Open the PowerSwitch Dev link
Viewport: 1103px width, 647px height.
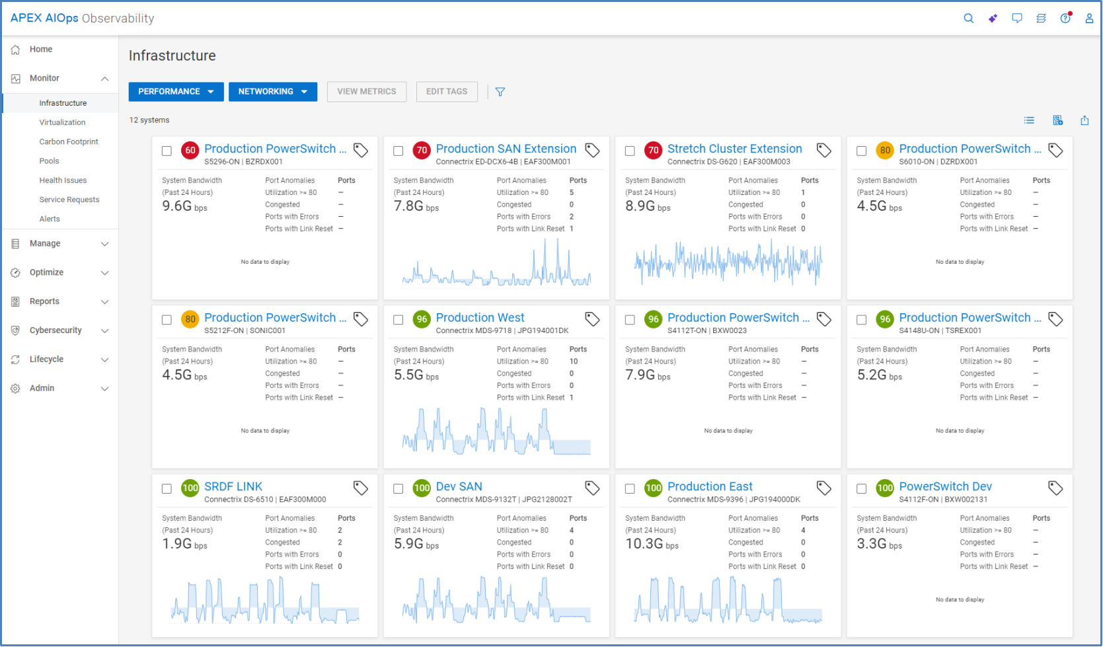[945, 487]
